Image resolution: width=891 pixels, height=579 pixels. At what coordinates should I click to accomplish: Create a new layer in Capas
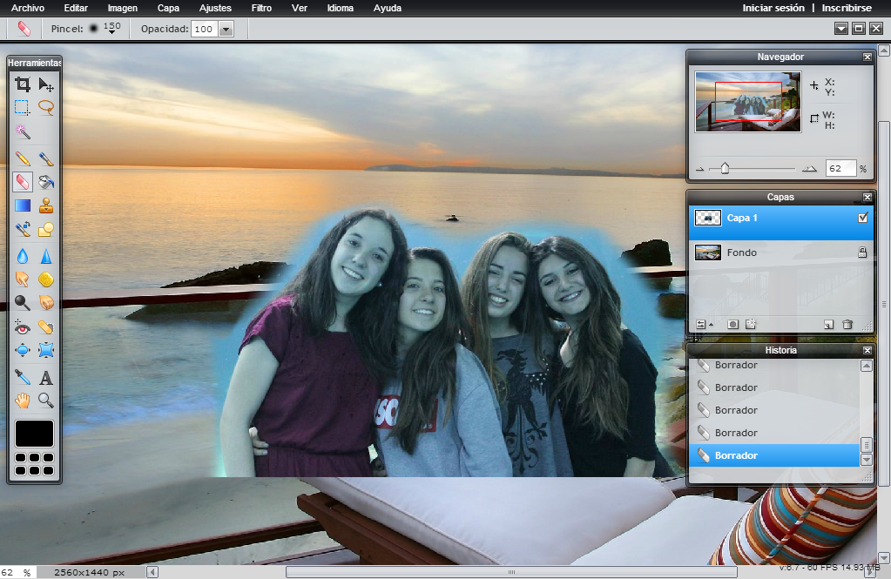(x=828, y=325)
